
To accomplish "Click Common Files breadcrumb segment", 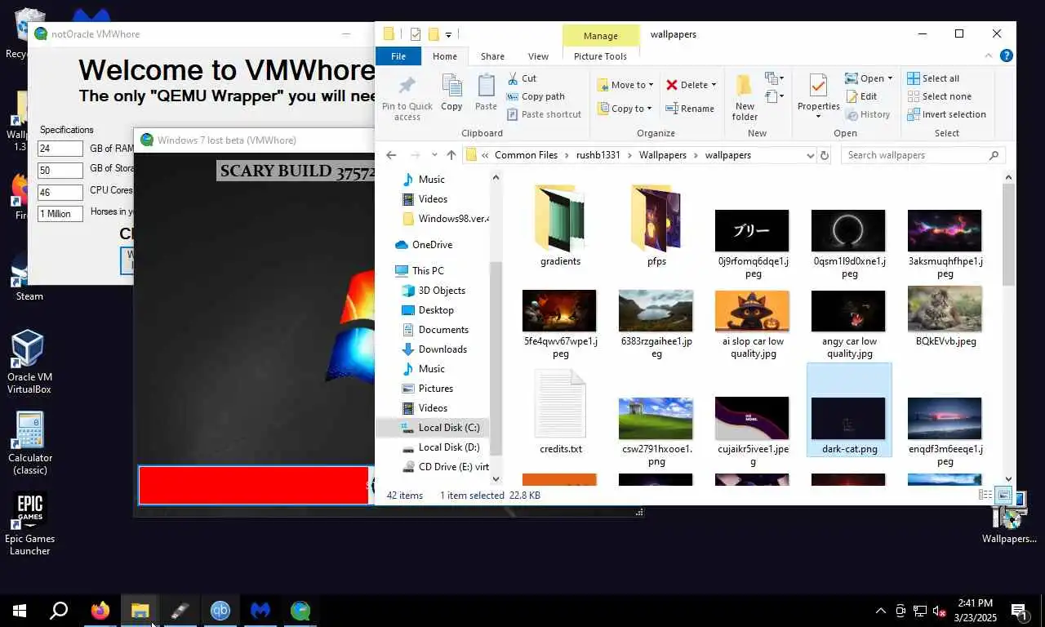I will 526,155.
